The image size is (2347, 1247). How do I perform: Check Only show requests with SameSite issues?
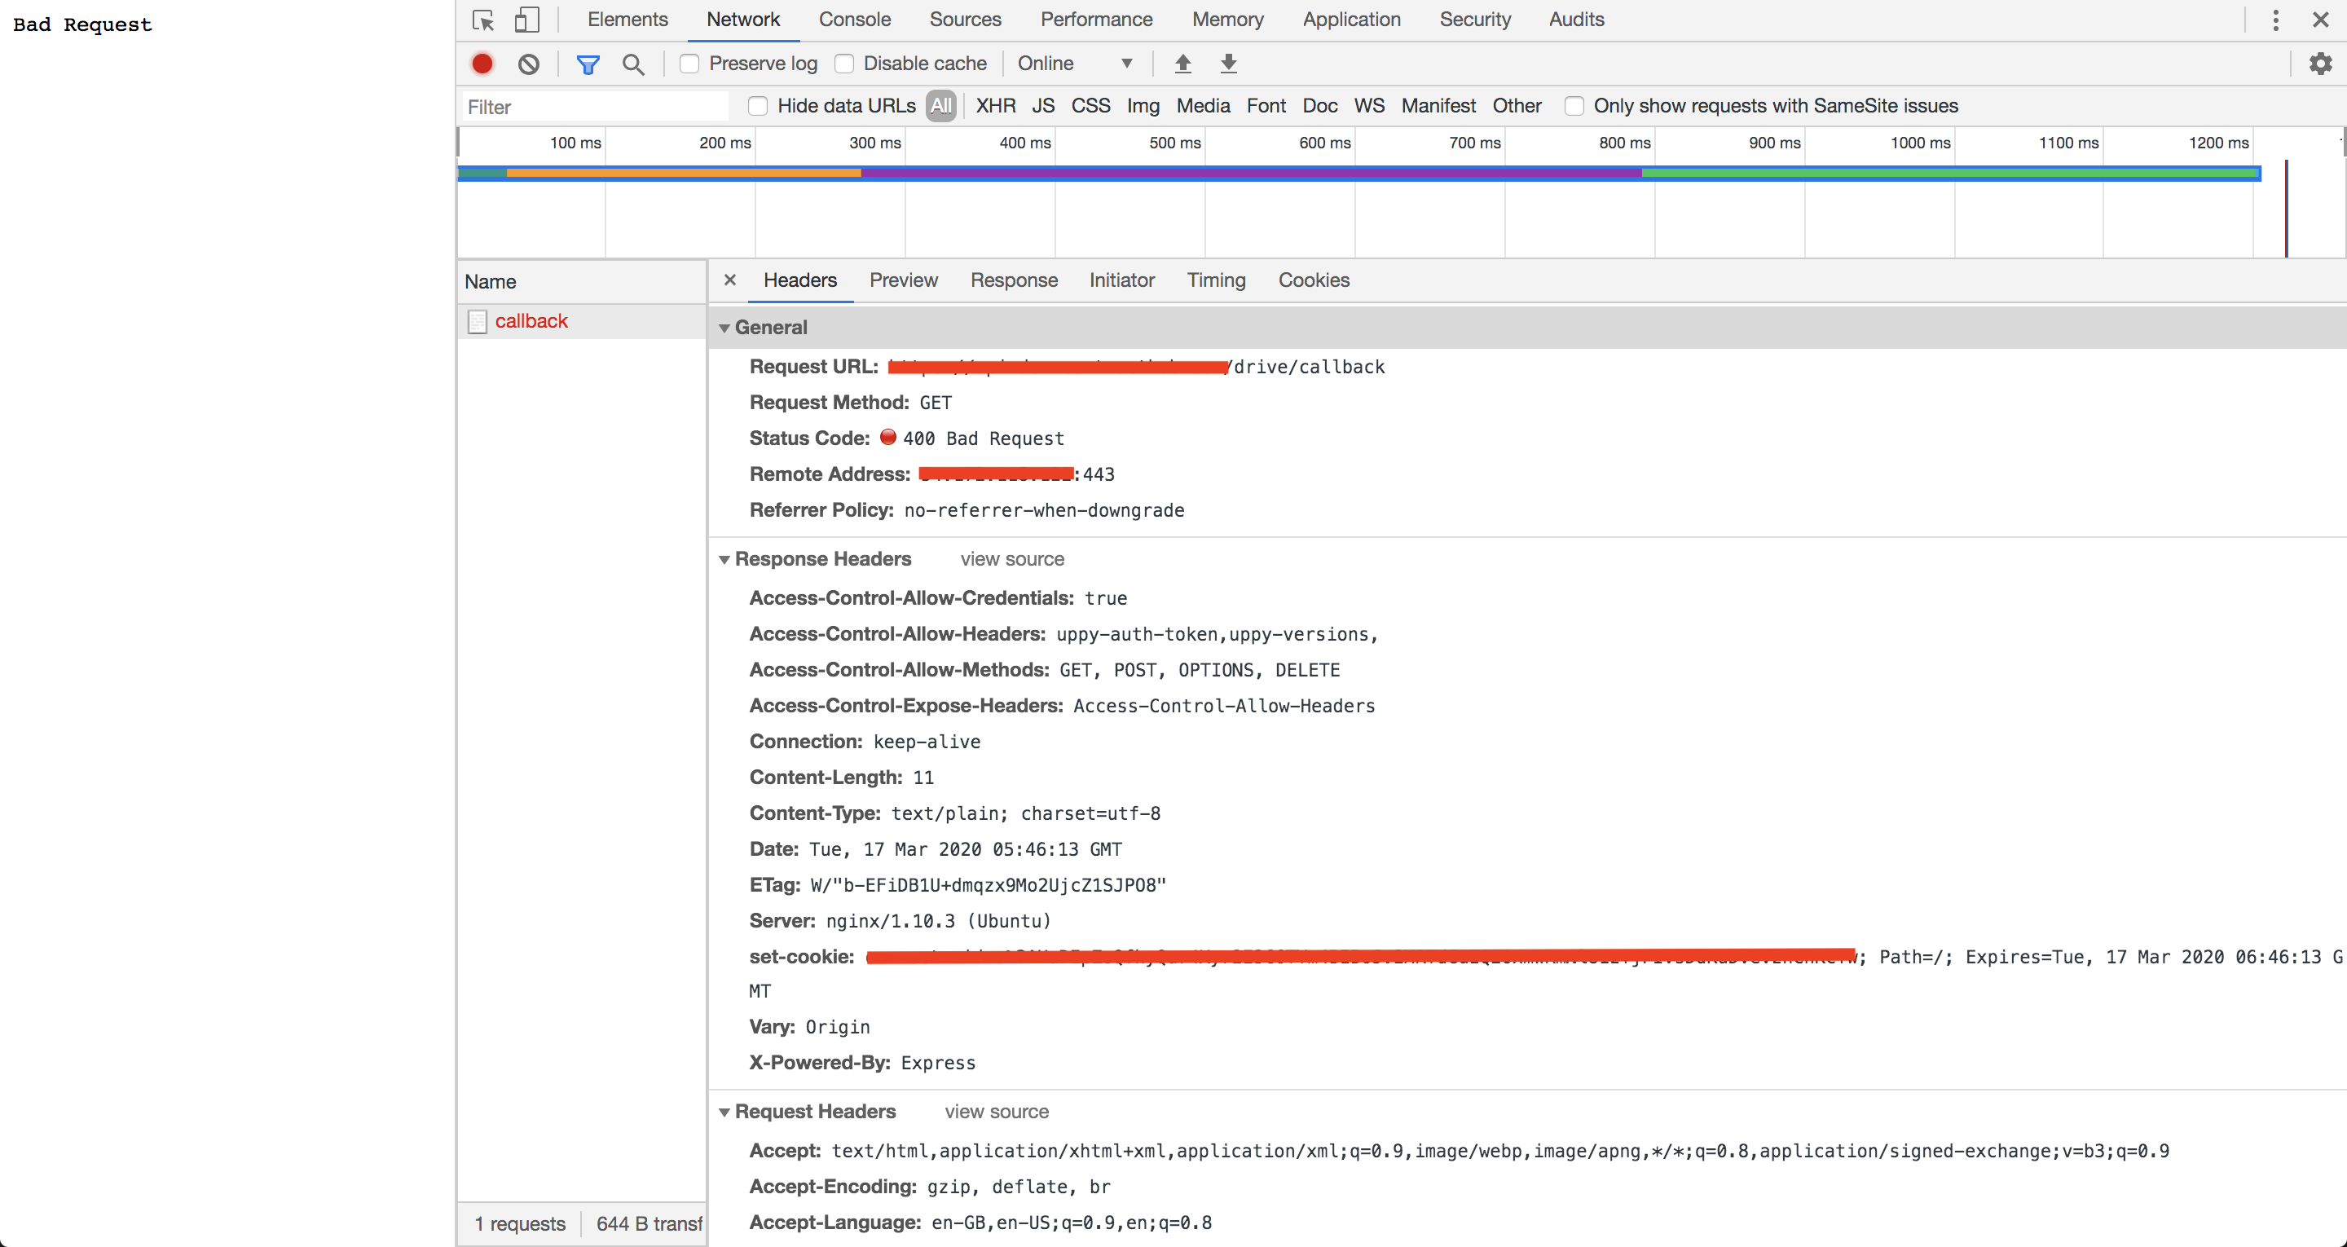[1574, 106]
